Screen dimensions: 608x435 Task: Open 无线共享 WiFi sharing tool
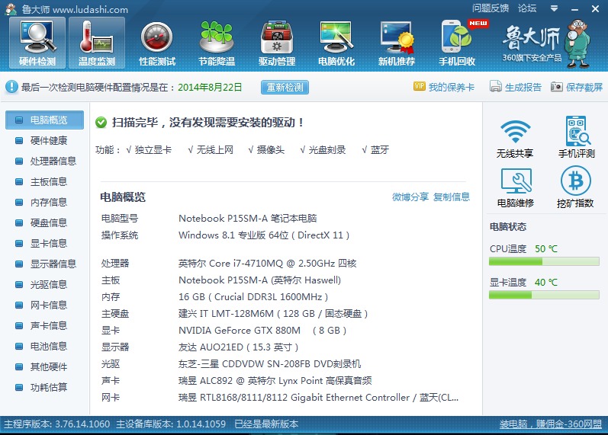coord(515,138)
